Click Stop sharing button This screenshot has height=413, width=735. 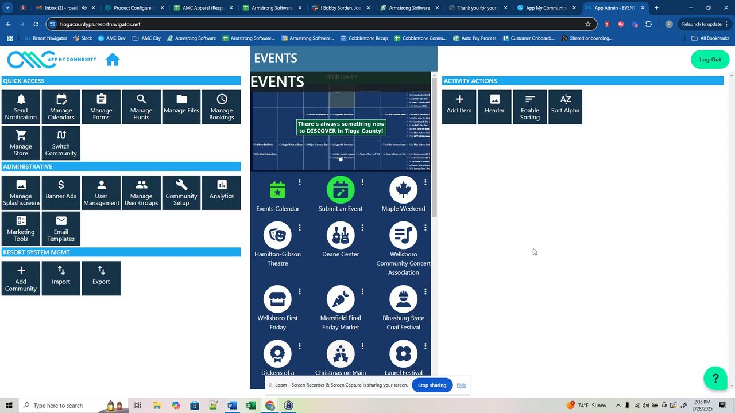click(x=432, y=385)
